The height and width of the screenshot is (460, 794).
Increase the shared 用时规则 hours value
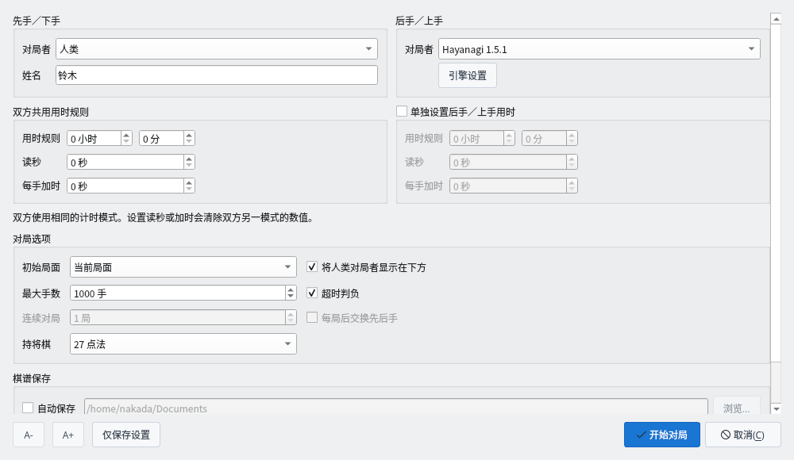tap(126, 135)
